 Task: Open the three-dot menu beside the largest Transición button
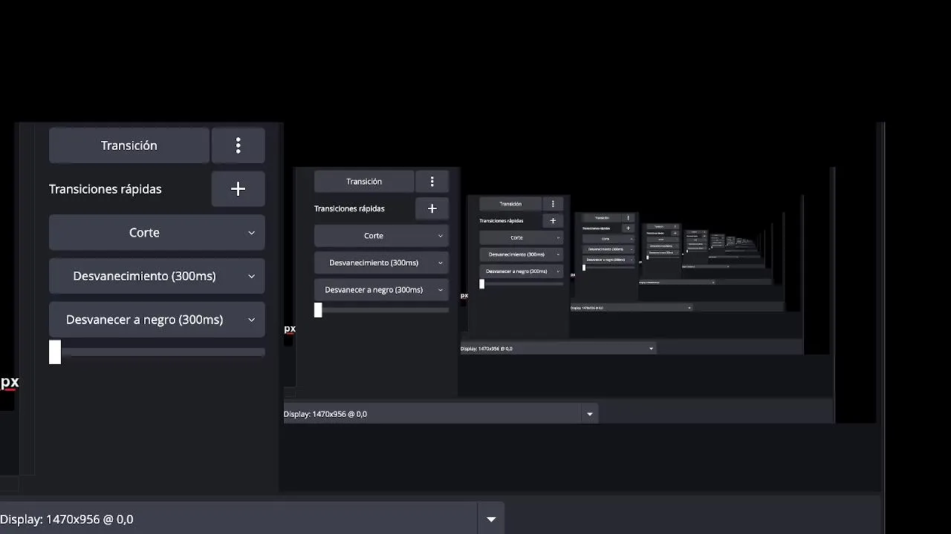[238, 145]
